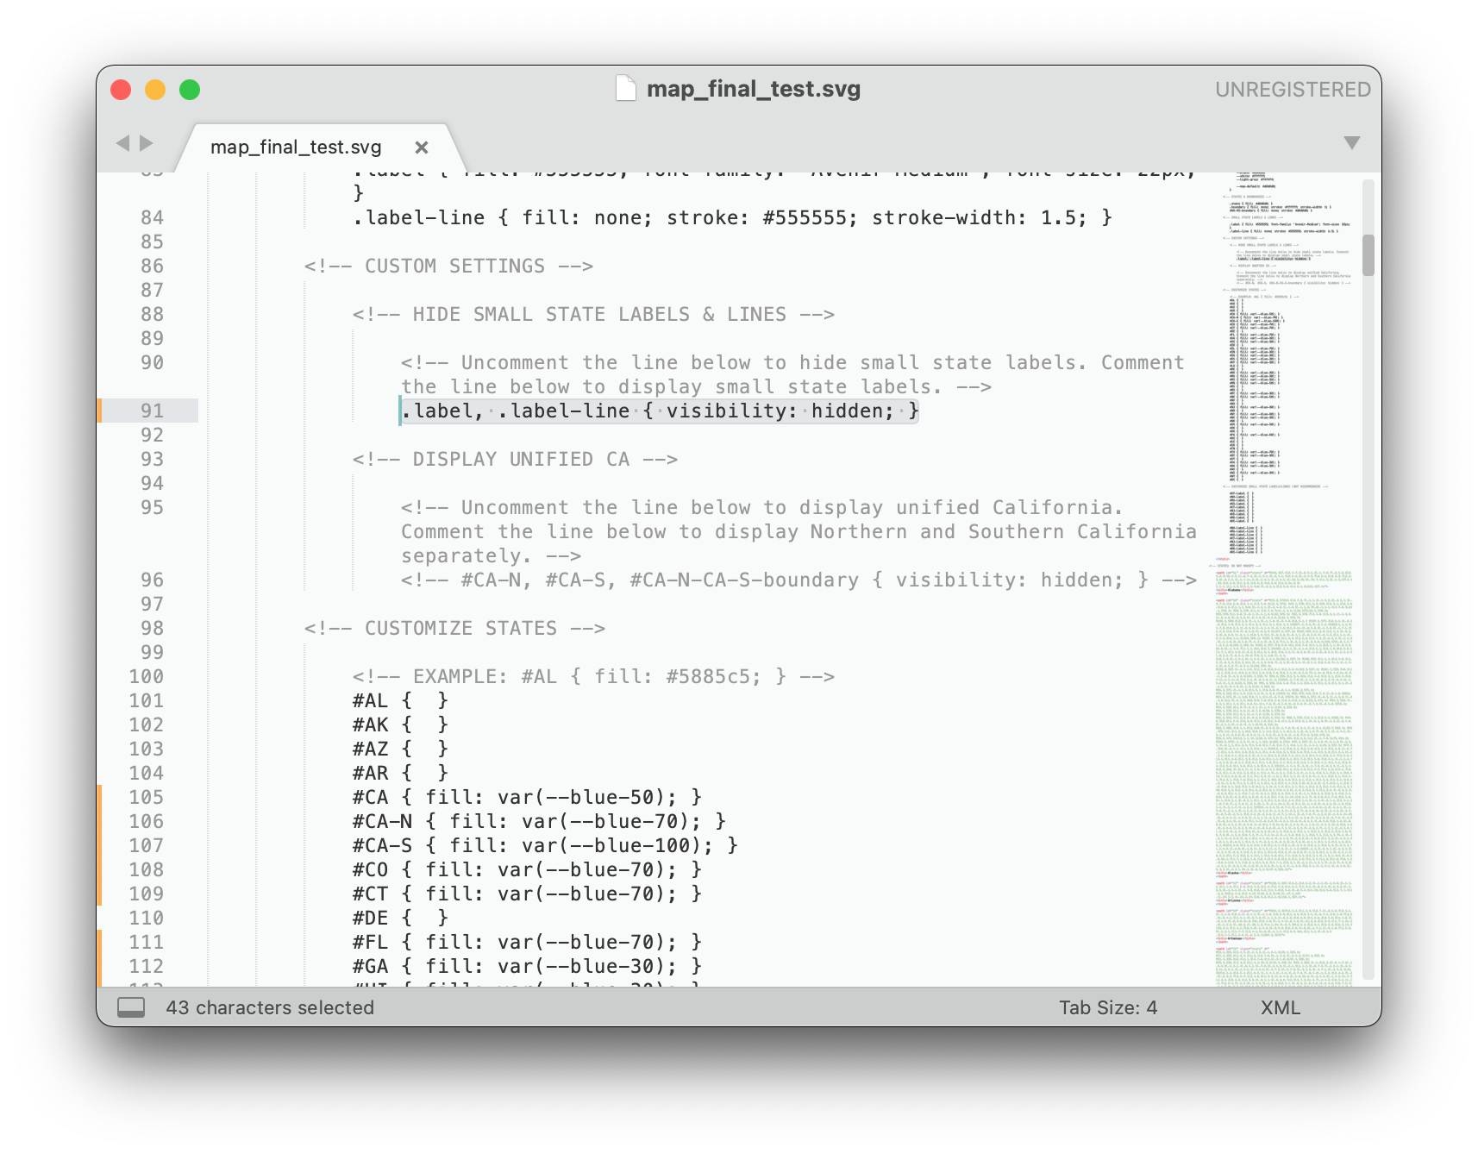This screenshot has height=1154, width=1478.
Task: Click the yellow minimize window button
Action: pyautogui.click(x=155, y=90)
